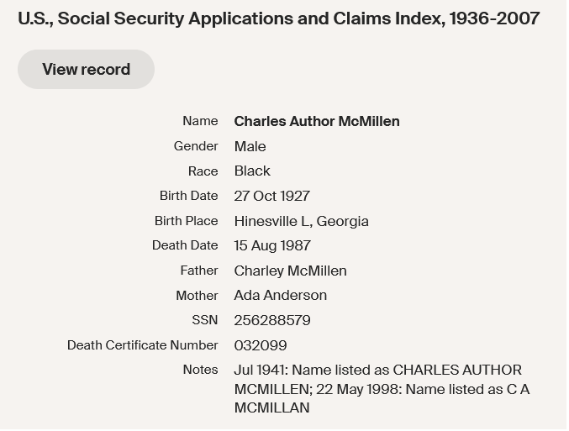569x431 pixels.
Task: Click the SSN field label
Action: [x=204, y=320]
